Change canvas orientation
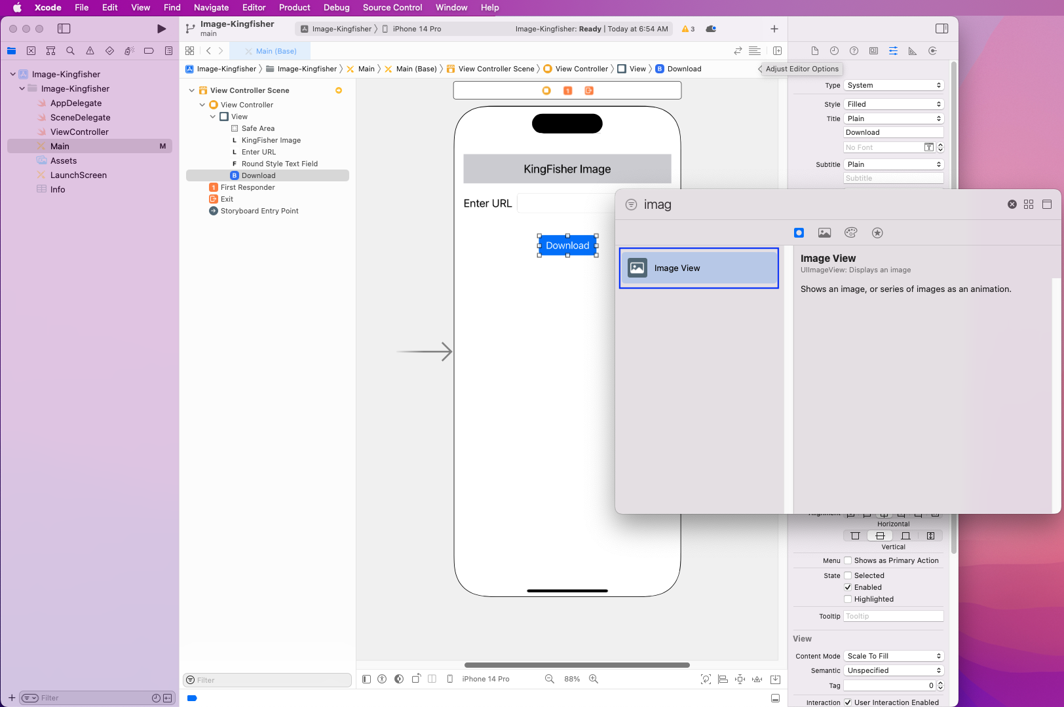Screen dimensions: 1064x707 415,679
